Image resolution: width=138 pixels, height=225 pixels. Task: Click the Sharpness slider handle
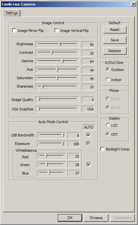pyautogui.click(x=42, y=87)
